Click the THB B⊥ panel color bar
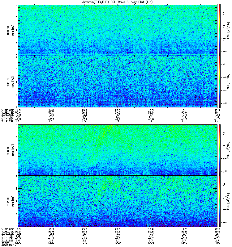The width and height of the screenshot is (232, 247). pyautogui.click(x=220, y=30)
